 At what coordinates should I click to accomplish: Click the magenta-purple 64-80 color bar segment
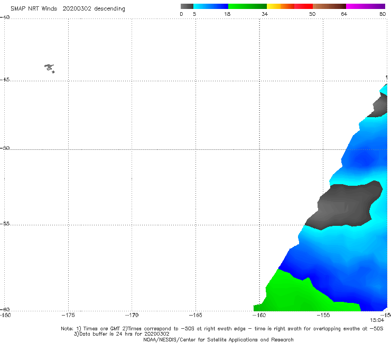[x=366, y=6]
